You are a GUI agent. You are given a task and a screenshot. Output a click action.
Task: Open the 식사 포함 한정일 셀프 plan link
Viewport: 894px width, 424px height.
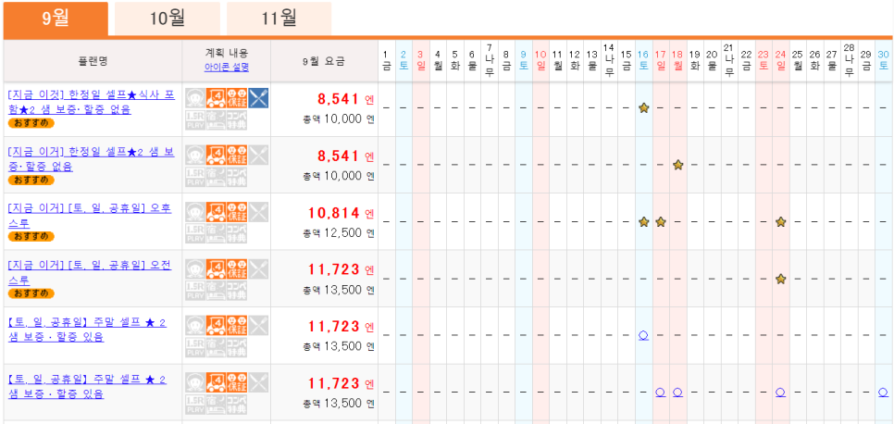pos(92,102)
